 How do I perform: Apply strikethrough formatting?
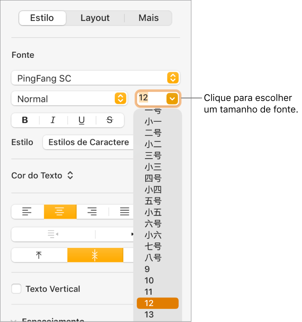tap(110, 120)
